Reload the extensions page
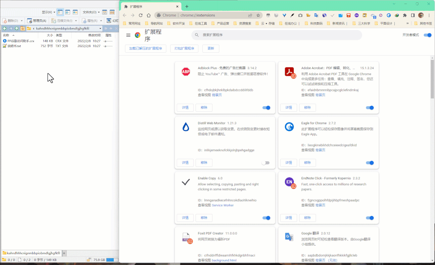Image resolution: width=435 pixels, height=265 pixels. [141, 15]
